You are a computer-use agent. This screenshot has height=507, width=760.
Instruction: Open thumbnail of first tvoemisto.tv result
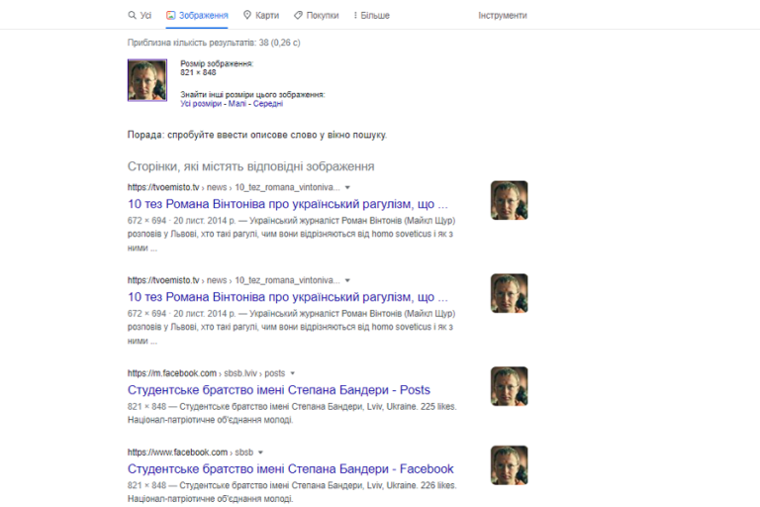pos(509,200)
